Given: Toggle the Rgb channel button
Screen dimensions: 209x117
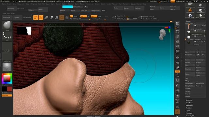Looking at the screenshot, I should tap(84, 16).
